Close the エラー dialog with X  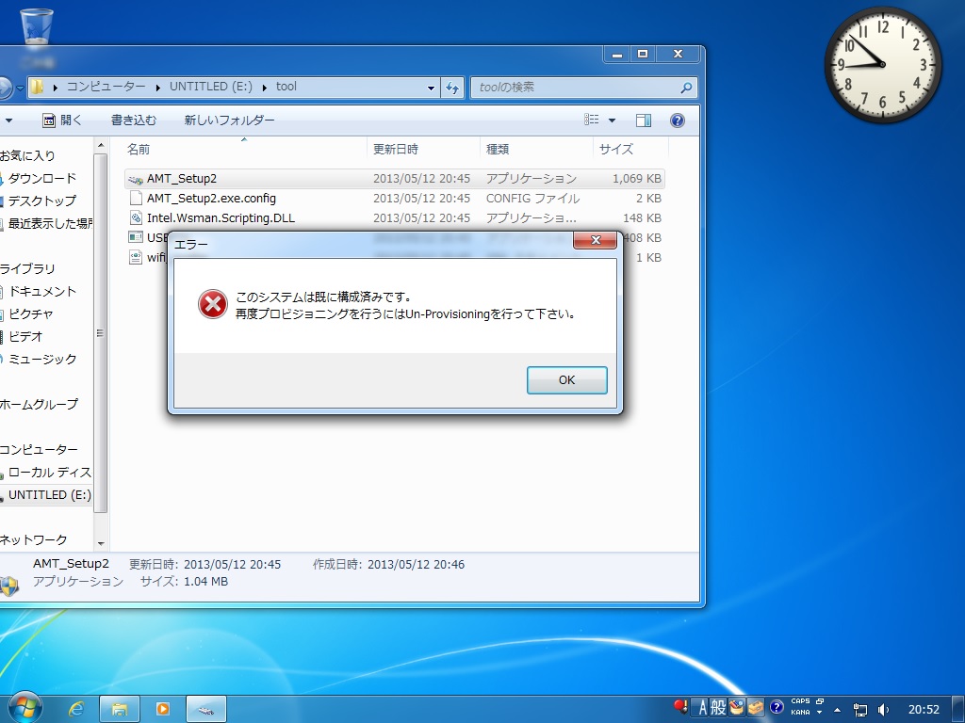click(596, 240)
